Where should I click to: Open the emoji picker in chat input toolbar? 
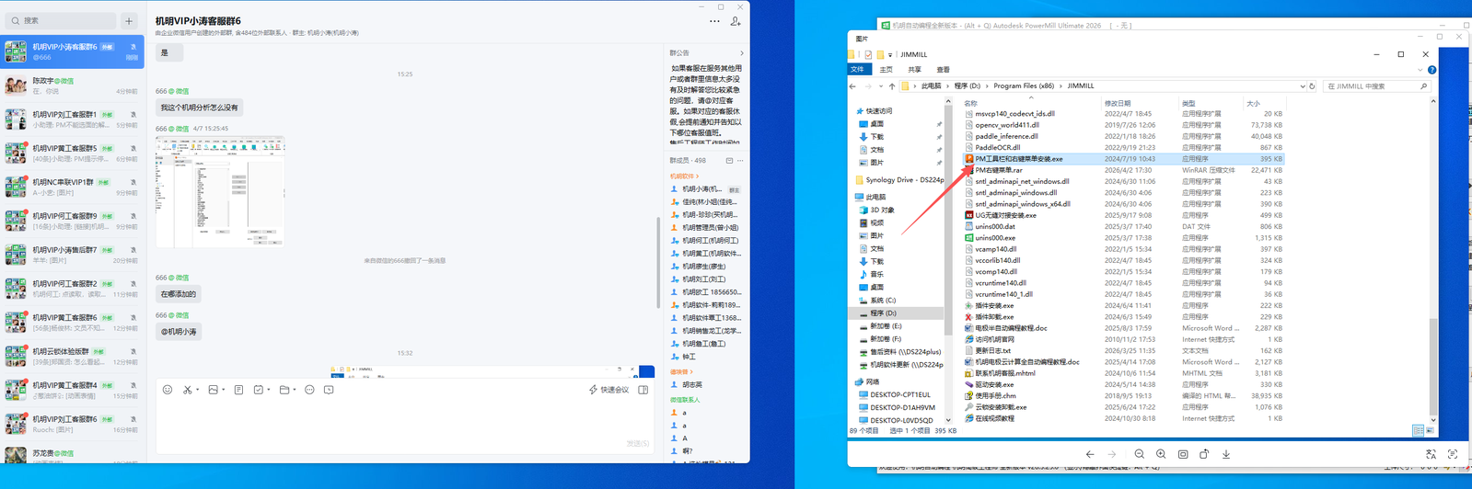coord(168,390)
